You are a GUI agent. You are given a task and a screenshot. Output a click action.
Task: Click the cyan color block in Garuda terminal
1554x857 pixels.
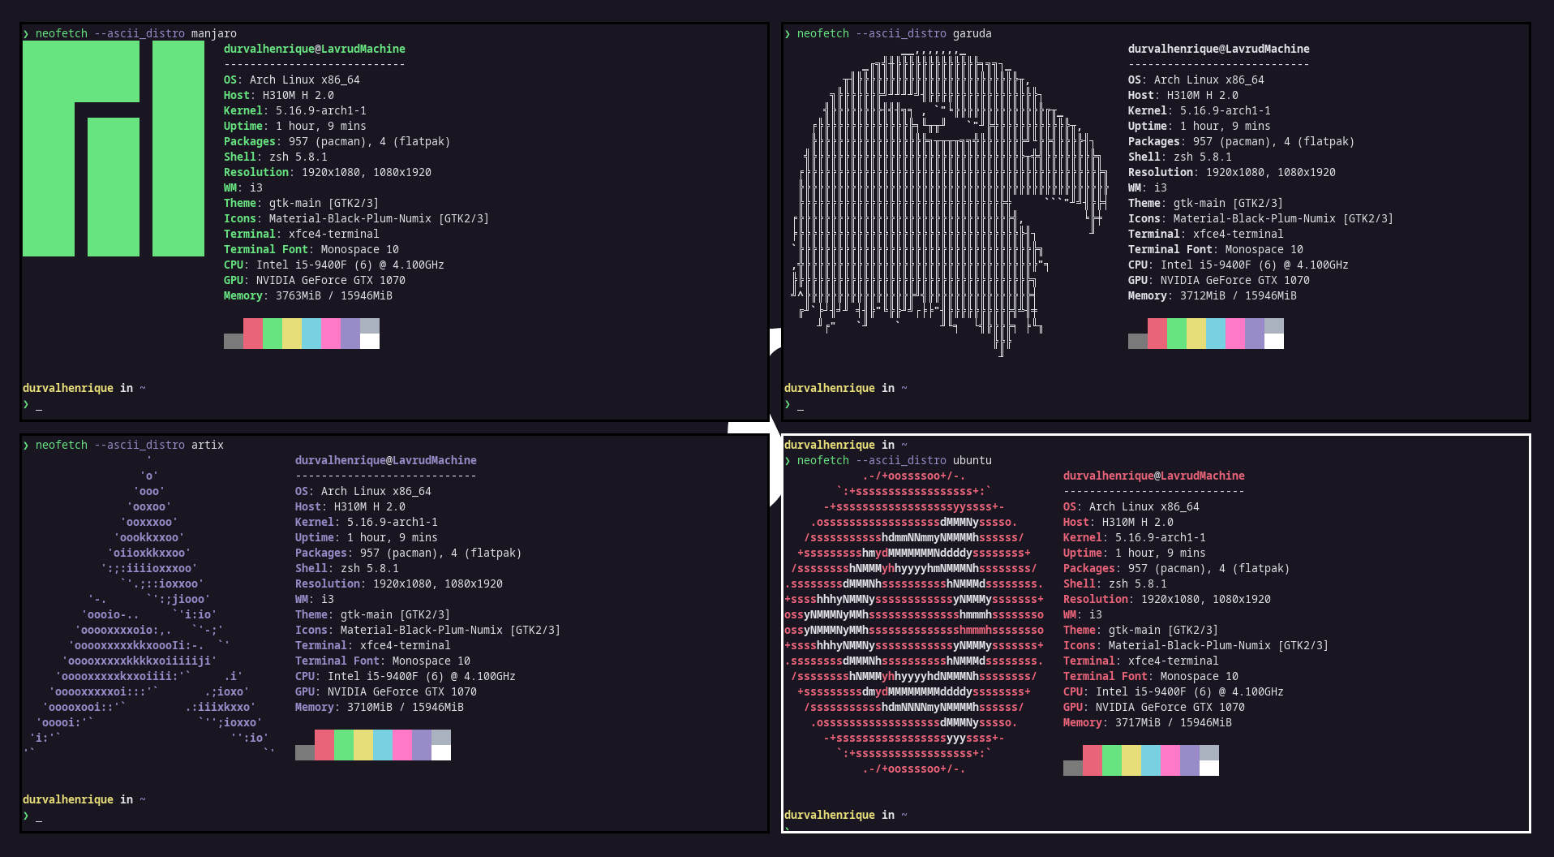click(1216, 334)
